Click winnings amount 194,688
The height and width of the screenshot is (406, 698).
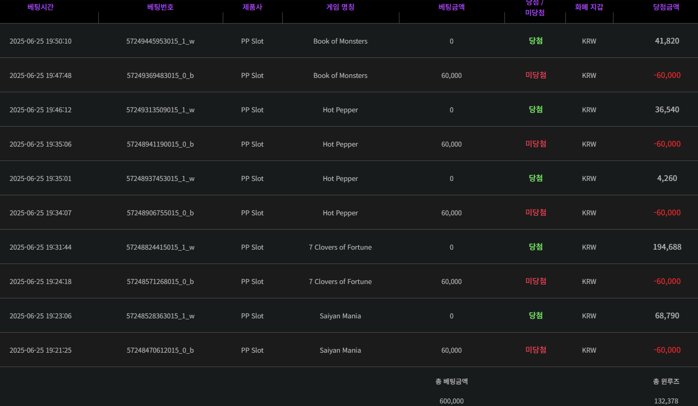667,247
